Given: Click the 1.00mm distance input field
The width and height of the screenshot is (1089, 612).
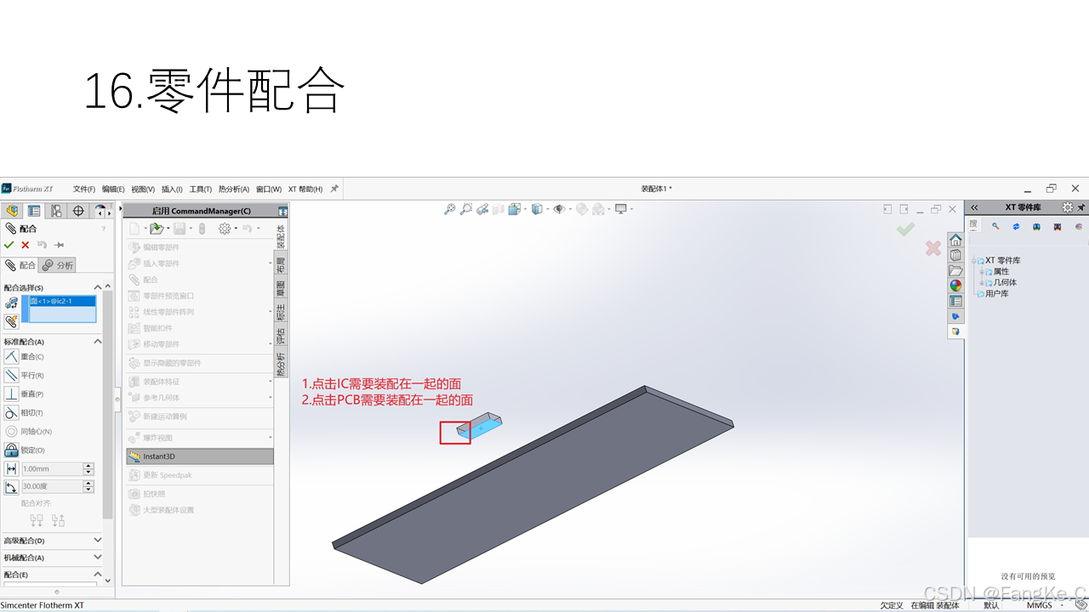Looking at the screenshot, I should click(51, 469).
